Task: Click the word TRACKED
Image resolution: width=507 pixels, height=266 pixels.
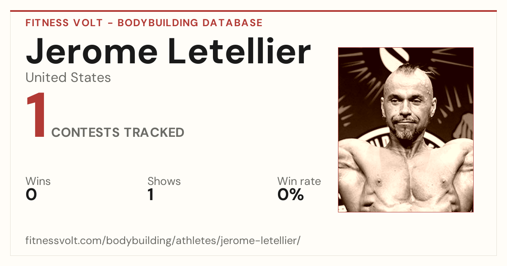Action: tap(154, 133)
